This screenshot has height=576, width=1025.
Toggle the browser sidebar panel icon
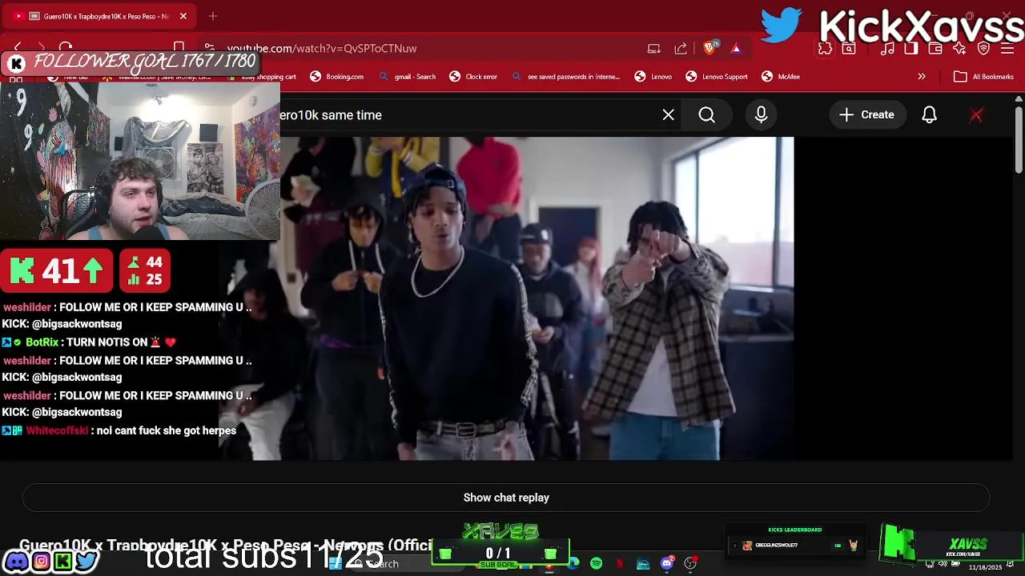[911, 49]
